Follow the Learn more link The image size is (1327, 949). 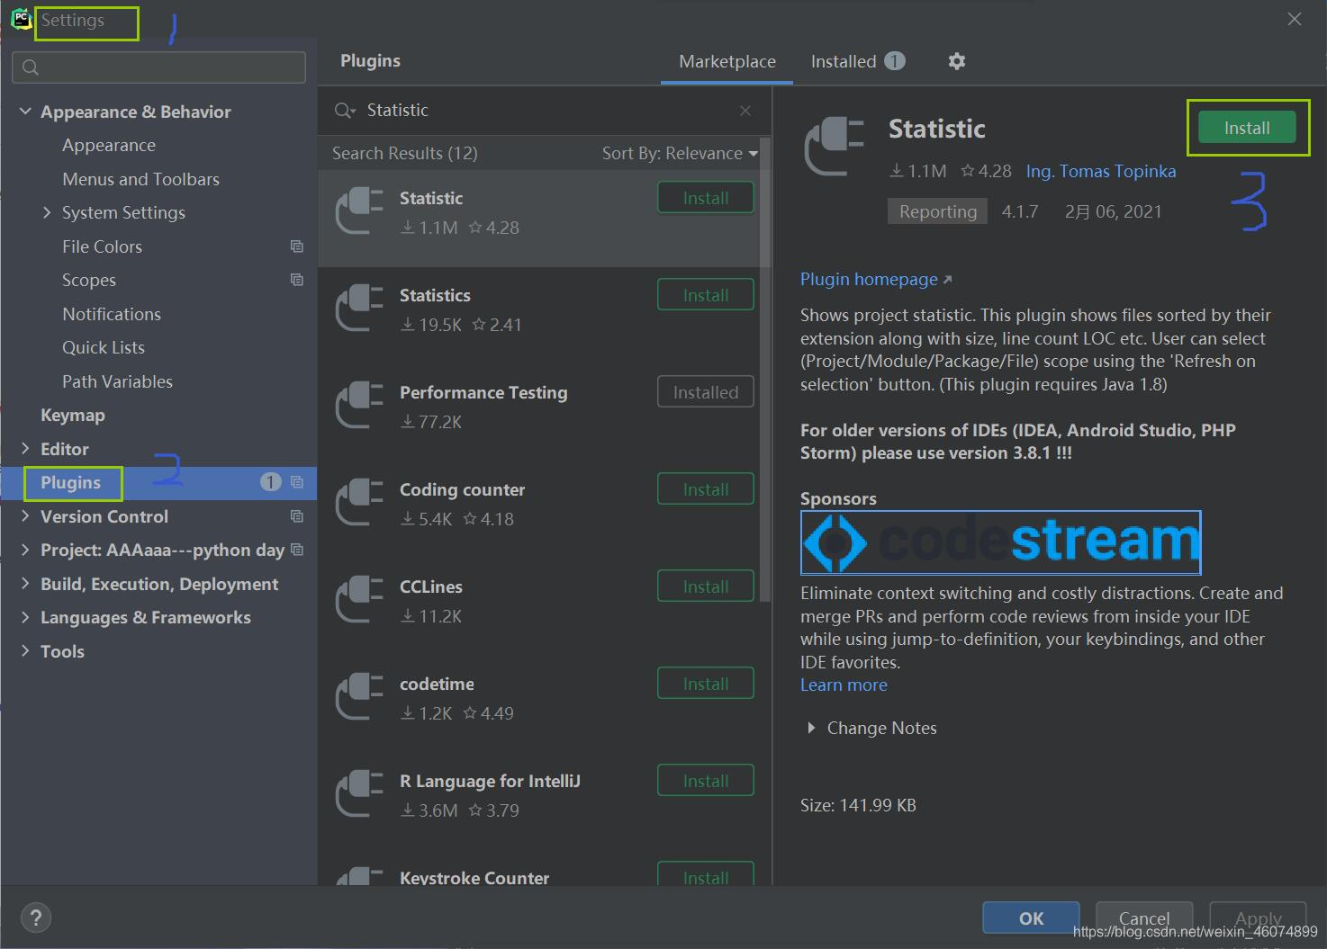point(844,685)
